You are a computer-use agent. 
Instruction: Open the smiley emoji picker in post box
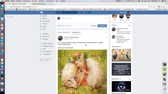point(106,18)
